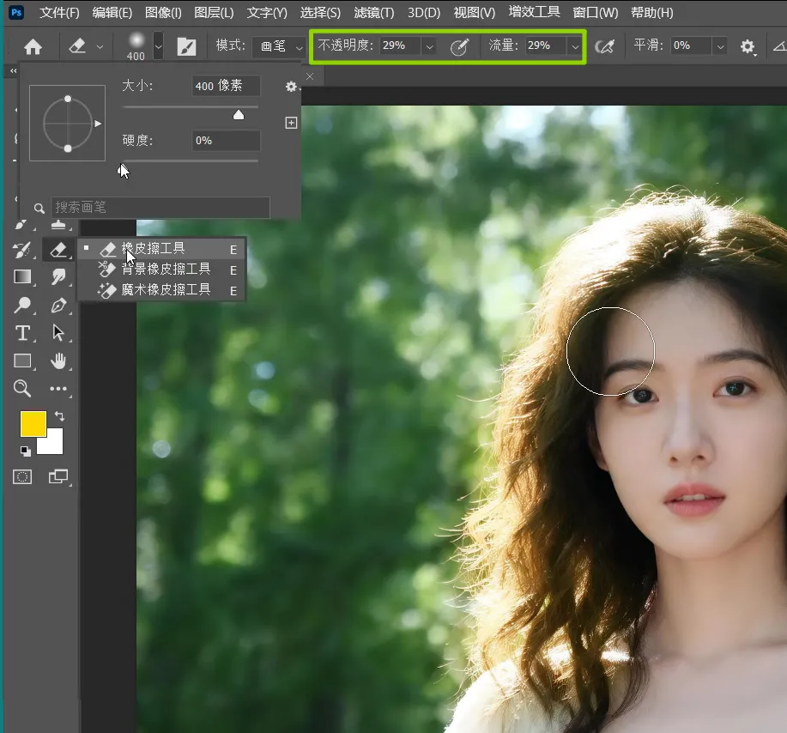The height and width of the screenshot is (733, 787).
Task: Open the 模式 dropdown showing 画笔
Action: [279, 46]
